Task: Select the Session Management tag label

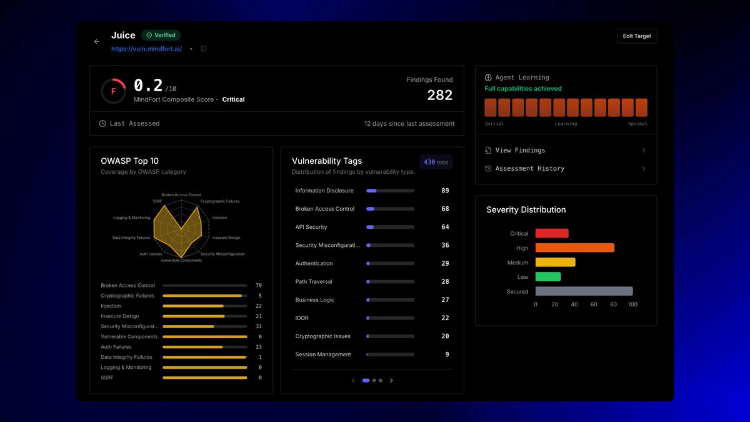Action: (323, 354)
